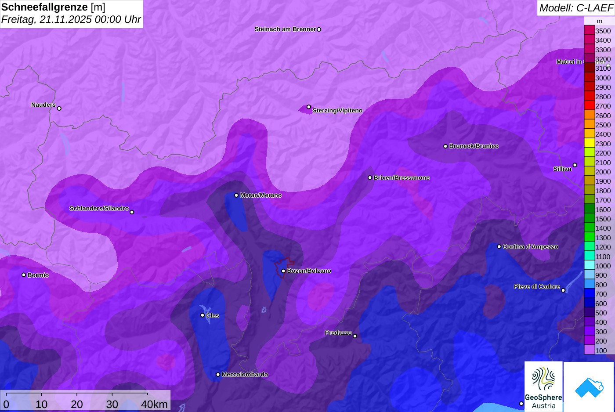
Task: Select the "20" scale bar label
Action: point(77,405)
